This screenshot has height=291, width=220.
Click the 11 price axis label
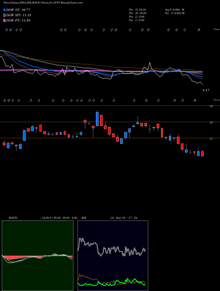click(x=211, y=138)
